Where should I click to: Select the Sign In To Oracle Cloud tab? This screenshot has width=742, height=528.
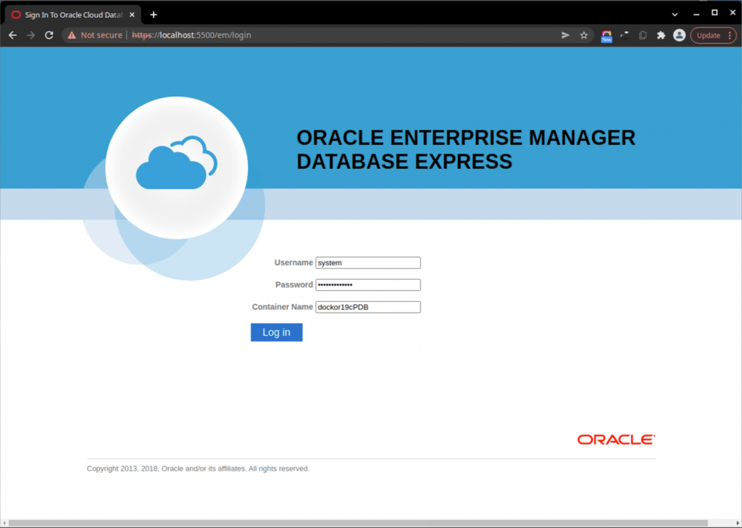coord(73,15)
